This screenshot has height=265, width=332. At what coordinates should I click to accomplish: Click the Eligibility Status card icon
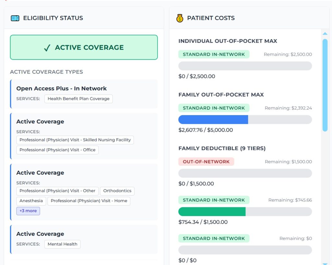pos(15,18)
